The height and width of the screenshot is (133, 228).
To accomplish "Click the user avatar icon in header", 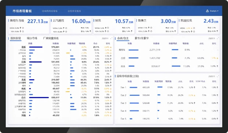I will [207, 11].
